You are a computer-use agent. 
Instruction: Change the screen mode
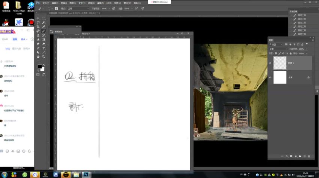click(x=44, y=75)
